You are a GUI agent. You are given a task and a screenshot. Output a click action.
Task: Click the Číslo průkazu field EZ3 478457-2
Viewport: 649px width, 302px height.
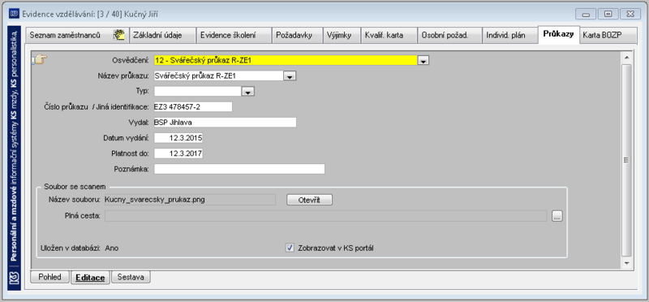coord(193,107)
